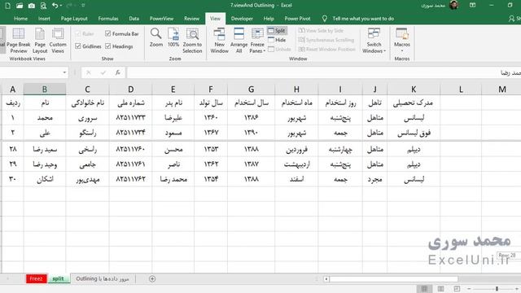Image resolution: width=521 pixels, height=293 pixels.
Task: Click the cell containing فوق لیسانس
Action: (414, 133)
